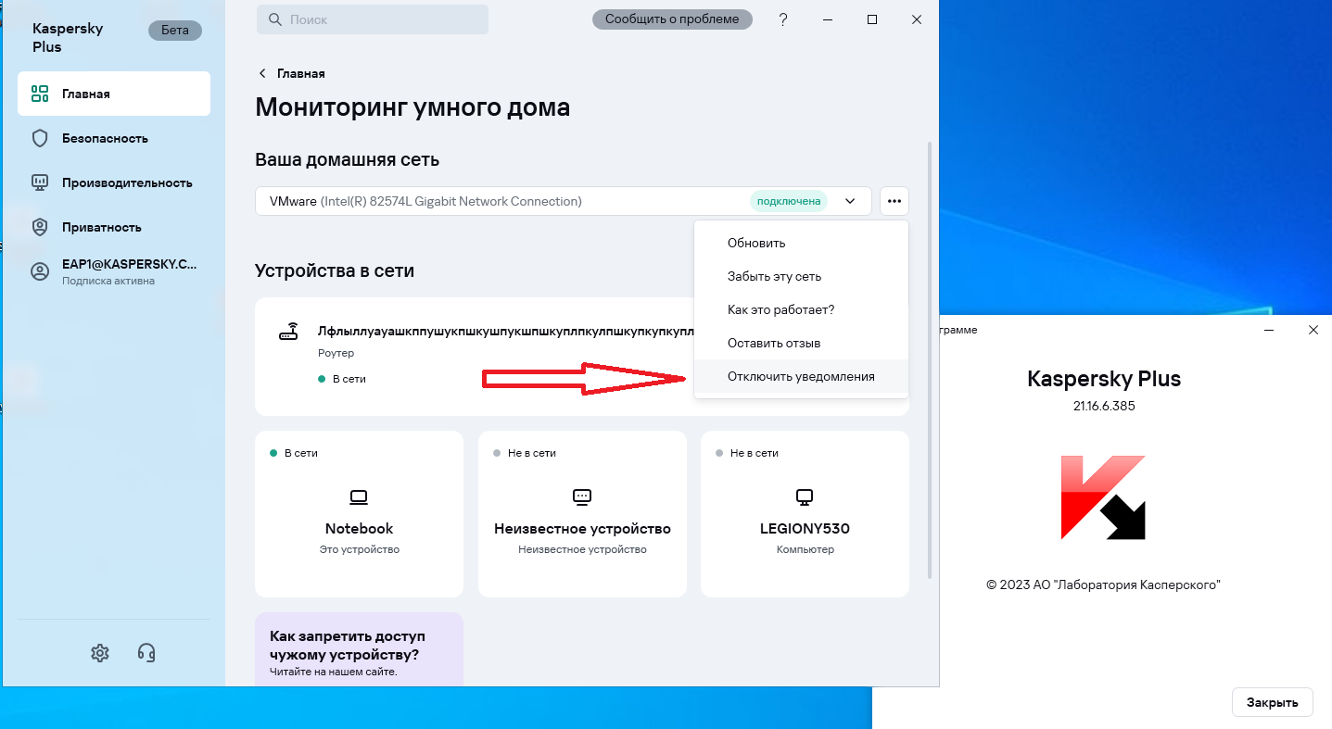Click the laptop icon on Notebook card
The width and height of the screenshot is (1332, 729).
(359, 497)
